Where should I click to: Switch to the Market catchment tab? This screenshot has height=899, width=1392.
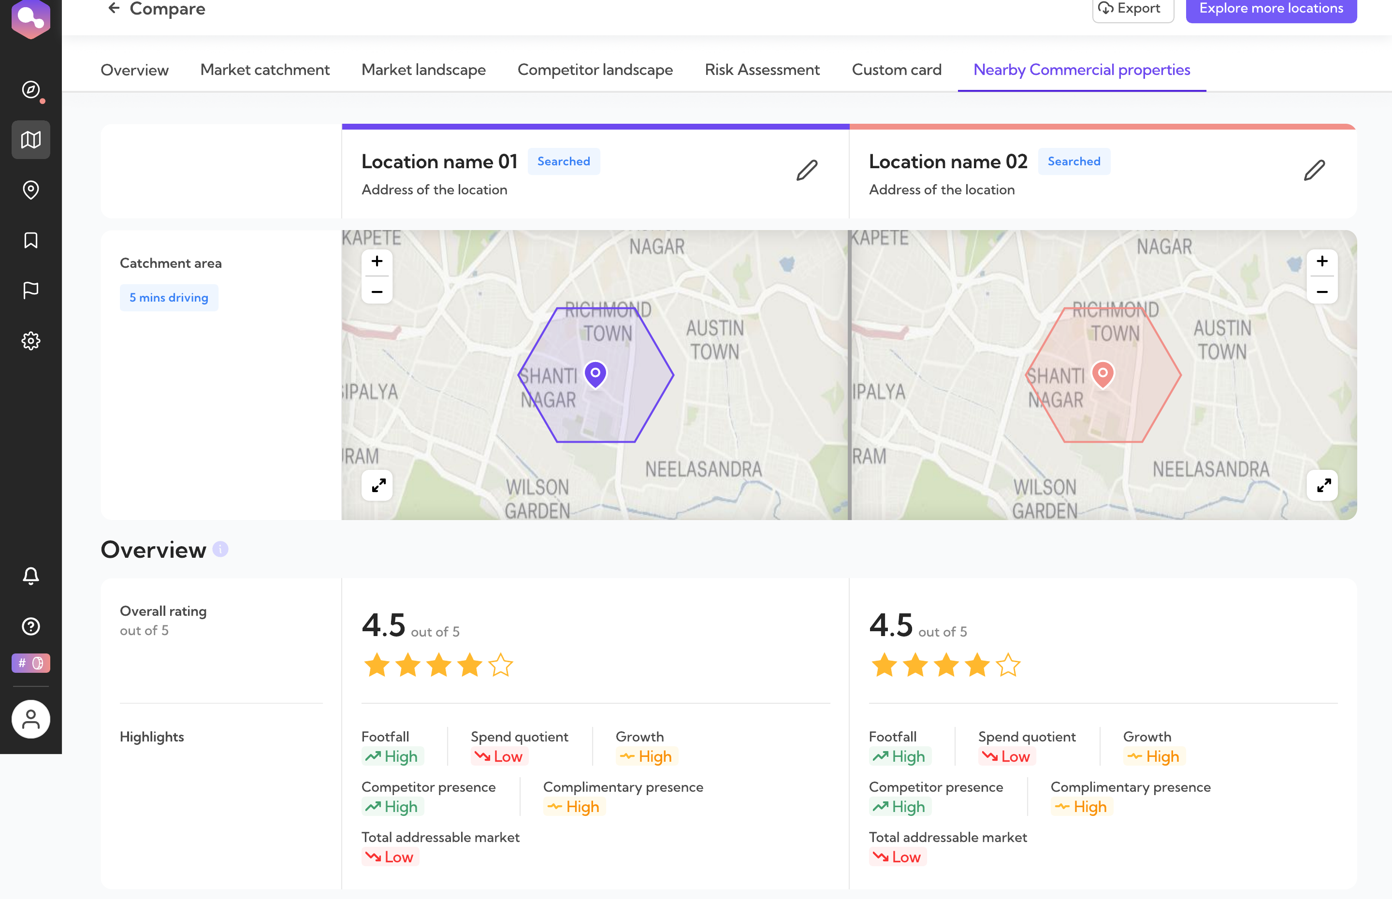tap(265, 70)
